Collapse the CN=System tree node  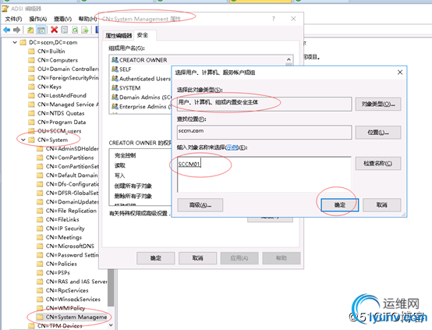23,140
